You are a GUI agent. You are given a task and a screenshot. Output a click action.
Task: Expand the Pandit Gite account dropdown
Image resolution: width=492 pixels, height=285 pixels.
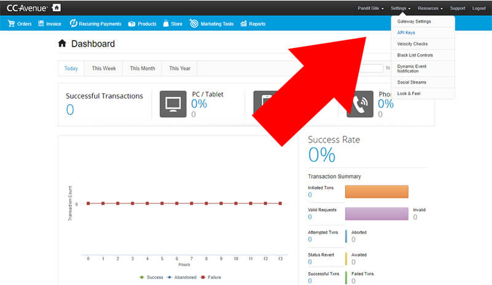(x=371, y=9)
